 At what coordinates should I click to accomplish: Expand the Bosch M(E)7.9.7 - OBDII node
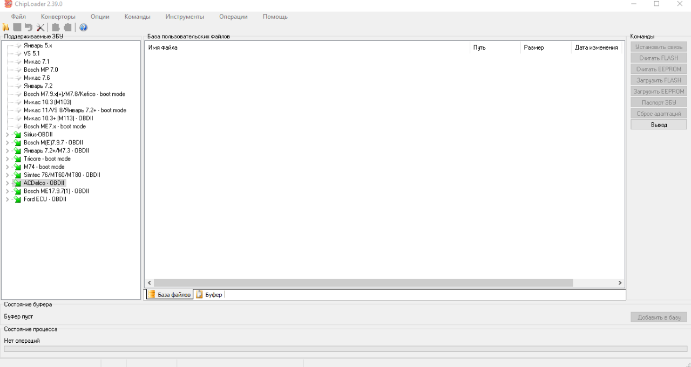click(7, 143)
